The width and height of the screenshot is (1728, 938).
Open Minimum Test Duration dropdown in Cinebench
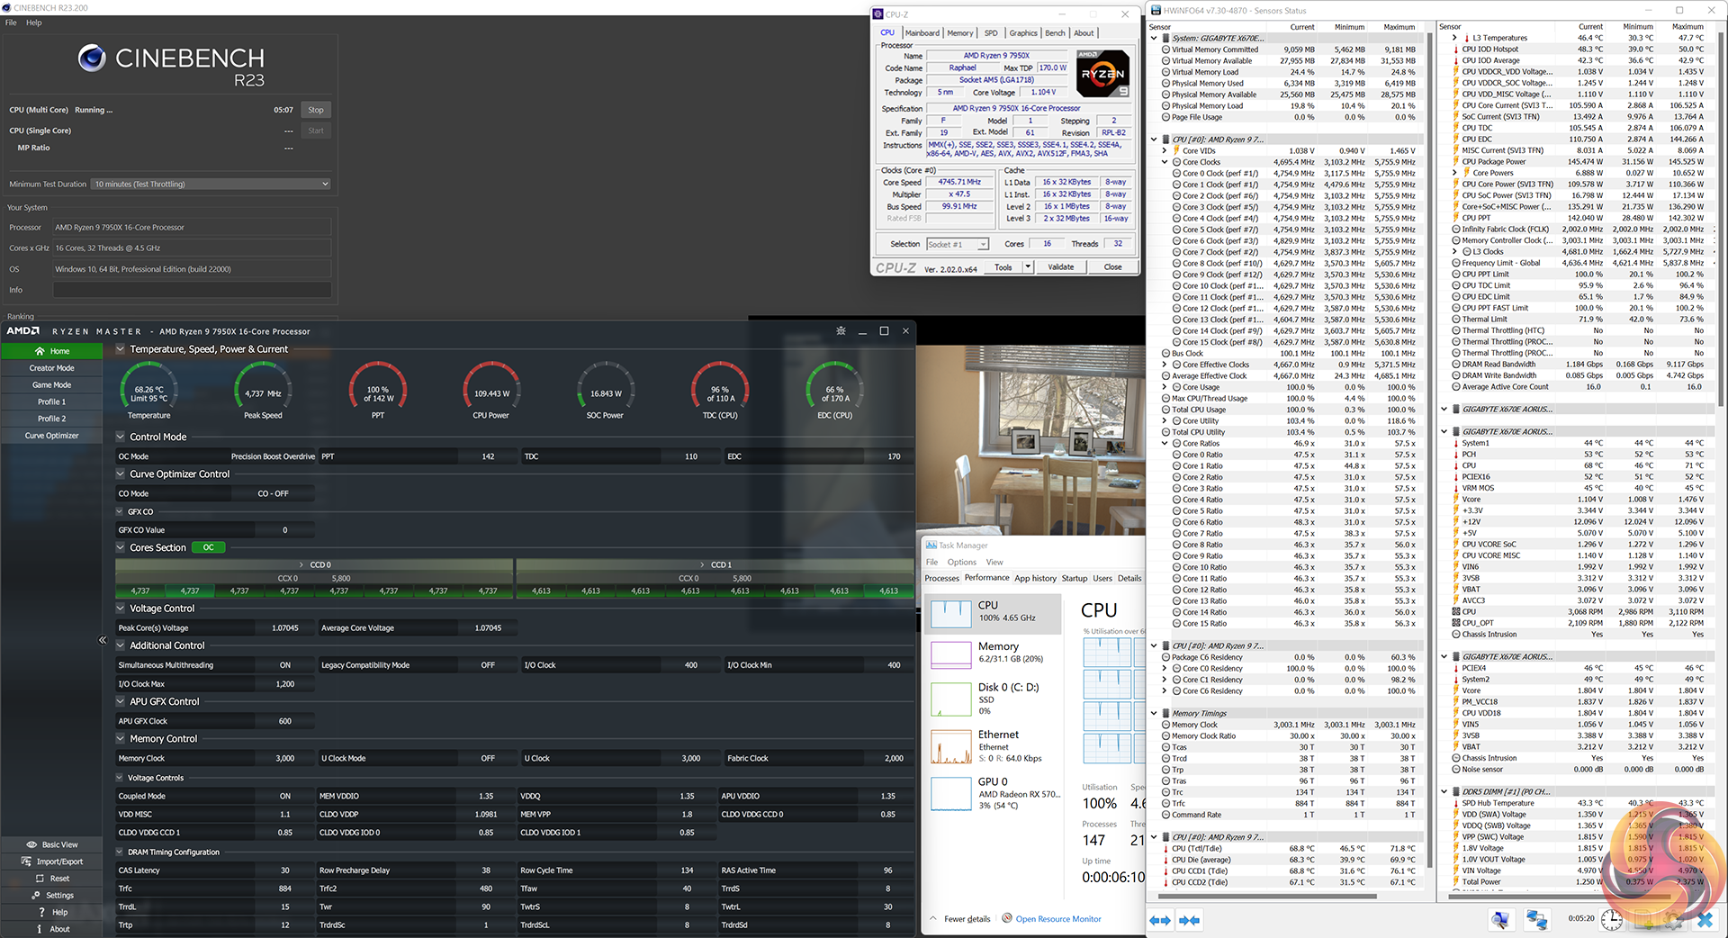[x=211, y=184]
